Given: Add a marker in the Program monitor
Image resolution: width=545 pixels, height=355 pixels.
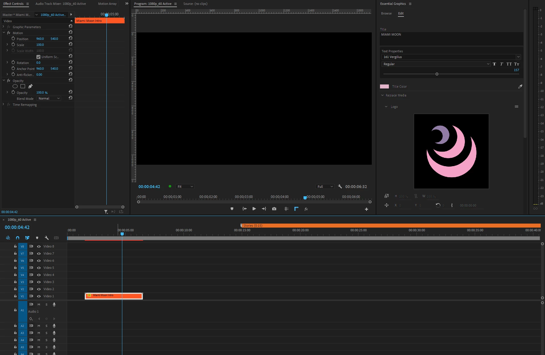Looking at the screenshot, I should click(232, 209).
